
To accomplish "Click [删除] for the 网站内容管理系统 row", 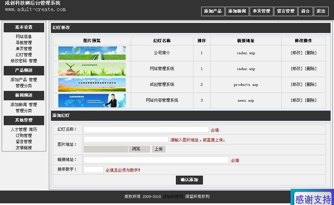I will point(311,100).
